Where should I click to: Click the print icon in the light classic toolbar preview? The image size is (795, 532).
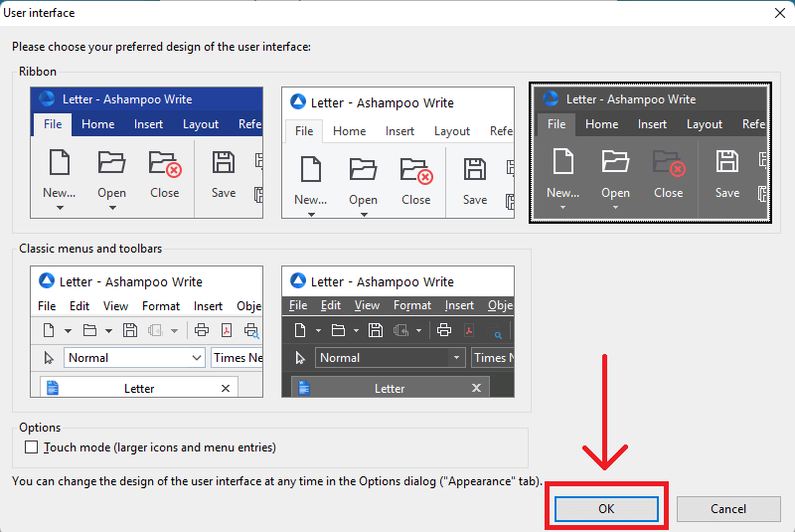[201, 331]
